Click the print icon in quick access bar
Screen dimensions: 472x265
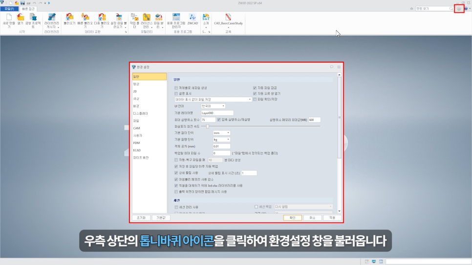tap(29, 3)
